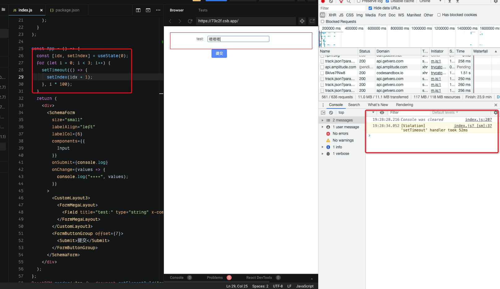Go forward in the preview browser
This screenshot has height=289, width=500.
click(180, 21)
